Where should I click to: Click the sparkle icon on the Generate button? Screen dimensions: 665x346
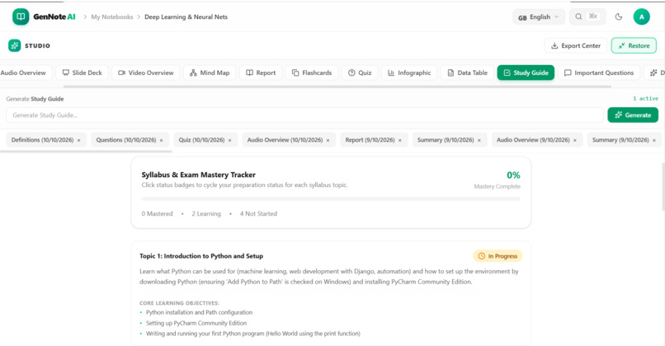(618, 115)
